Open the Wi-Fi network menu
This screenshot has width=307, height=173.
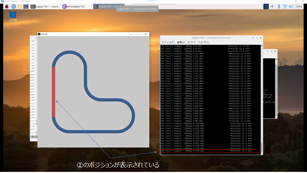pos(285,6)
